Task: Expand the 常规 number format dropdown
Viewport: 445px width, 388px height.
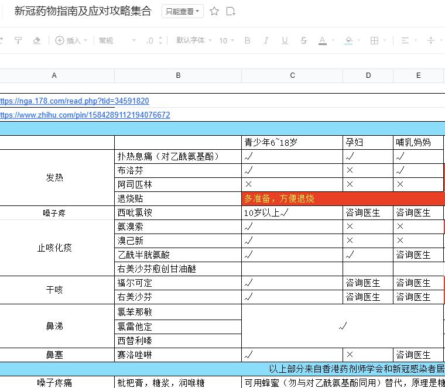Action: (117, 40)
